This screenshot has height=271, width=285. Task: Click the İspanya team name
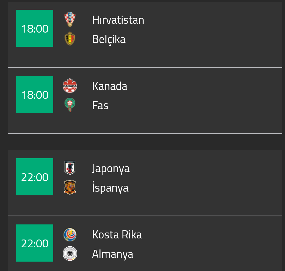point(110,188)
